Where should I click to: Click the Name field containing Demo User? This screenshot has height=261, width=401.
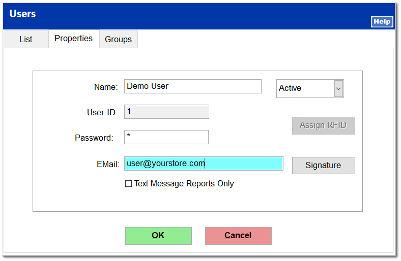coord(192,86)
